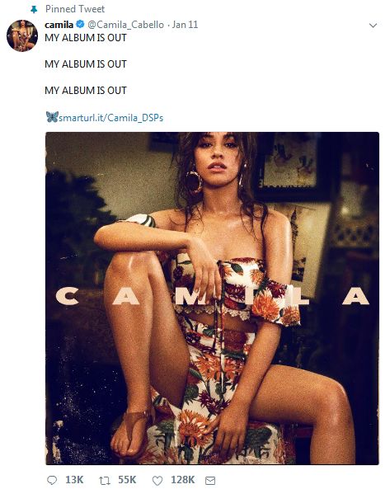
Task: Open the smarturl.it/Camila_DSPs link
Action: [x=111, y=118]
